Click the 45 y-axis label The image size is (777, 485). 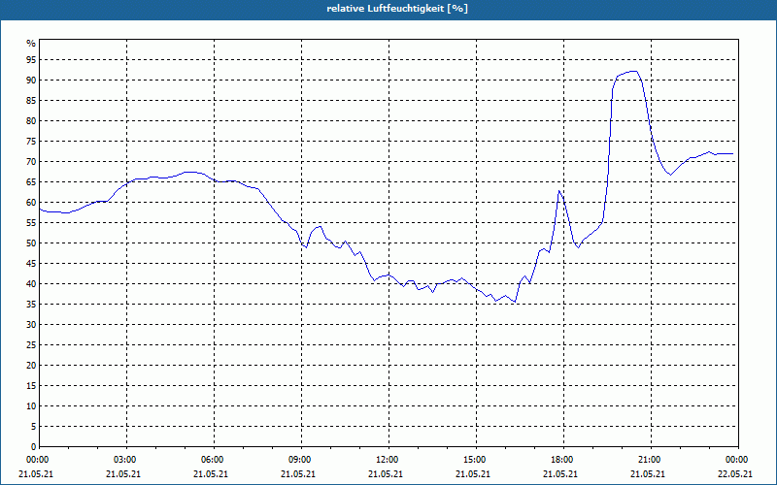coord(31,264)
